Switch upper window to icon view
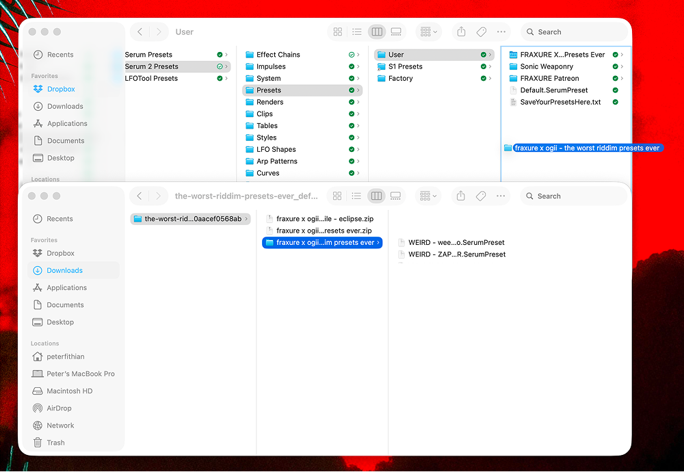684x472 pixels. click(x=338, y=32)
